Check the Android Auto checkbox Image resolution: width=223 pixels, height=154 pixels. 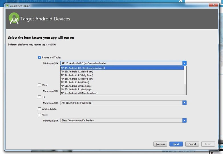39,109
